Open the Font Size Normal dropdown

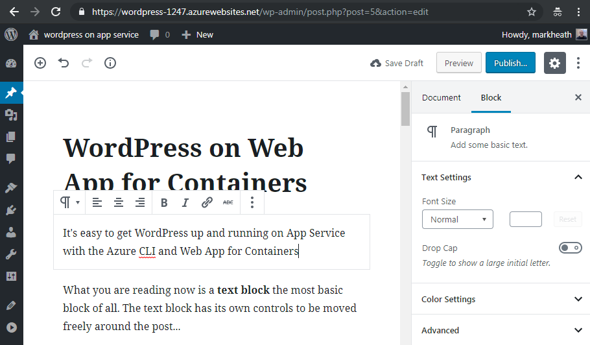coord(457,219)
